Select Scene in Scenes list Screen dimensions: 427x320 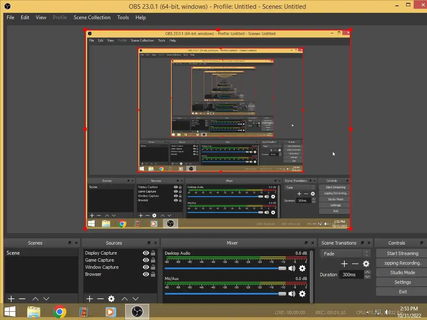point(41,253)
